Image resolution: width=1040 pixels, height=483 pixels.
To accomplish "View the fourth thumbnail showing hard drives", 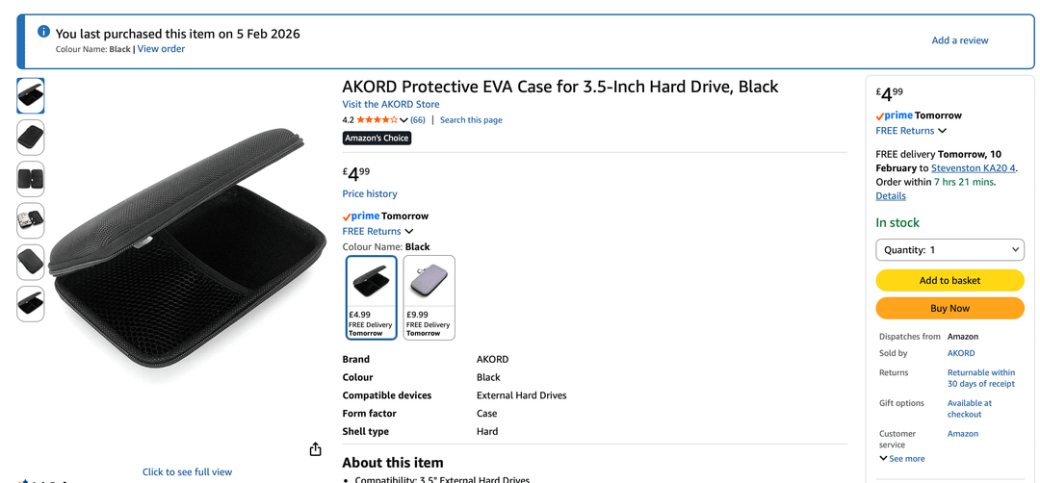I will pyautogui.click(x=31, y=220).
